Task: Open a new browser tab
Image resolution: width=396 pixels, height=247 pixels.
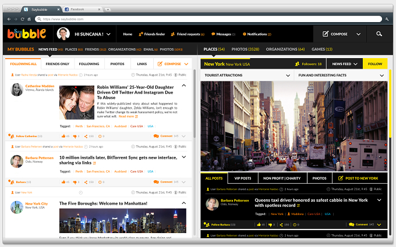Action: [x=108, y=9]
